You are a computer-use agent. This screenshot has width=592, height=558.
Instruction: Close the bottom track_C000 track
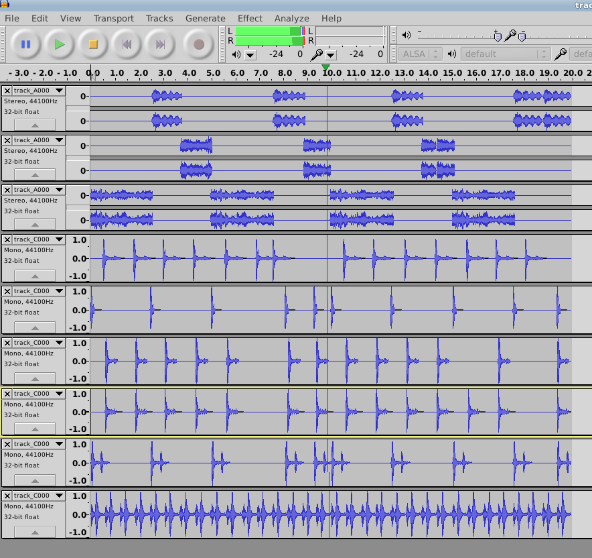point(7,496)
